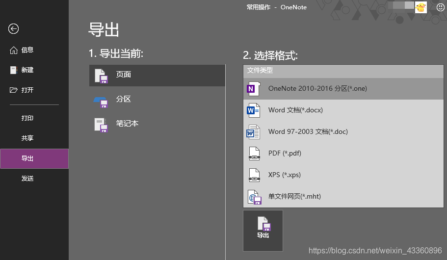Click the section export icon beside 分区

tap(101, 102)
